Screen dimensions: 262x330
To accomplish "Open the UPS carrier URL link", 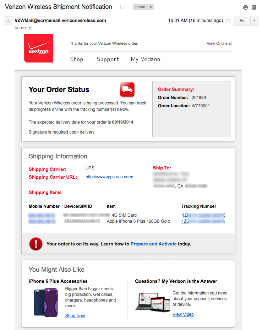I will click(109, 177).
